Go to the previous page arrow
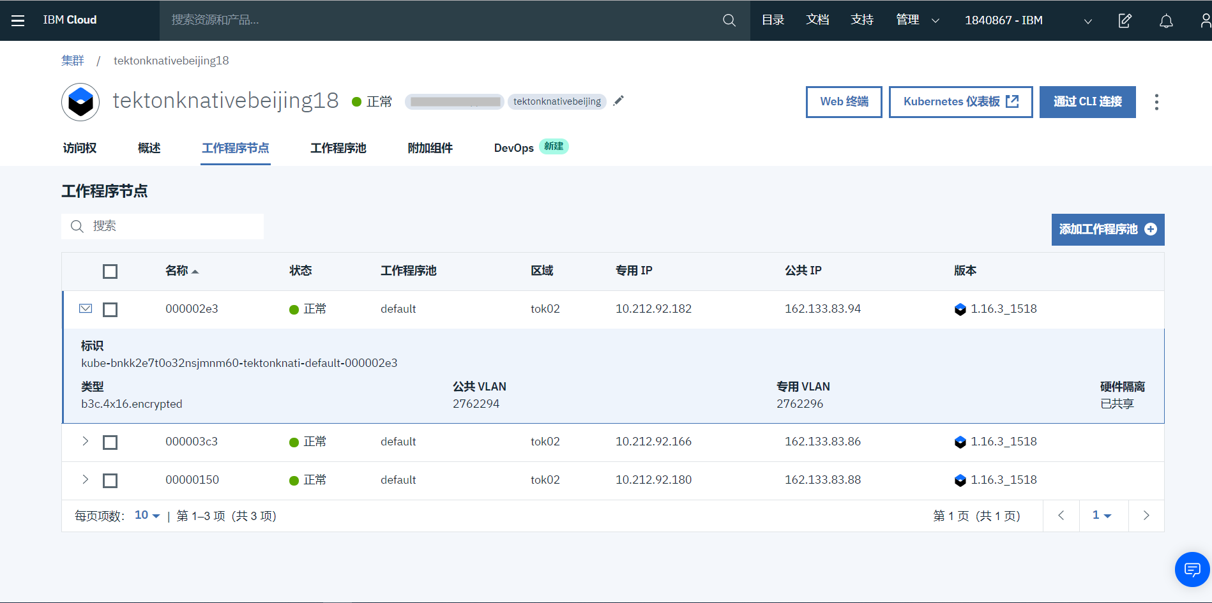The height and width of the screenshot is (603, 1212). coord(1061,516)
